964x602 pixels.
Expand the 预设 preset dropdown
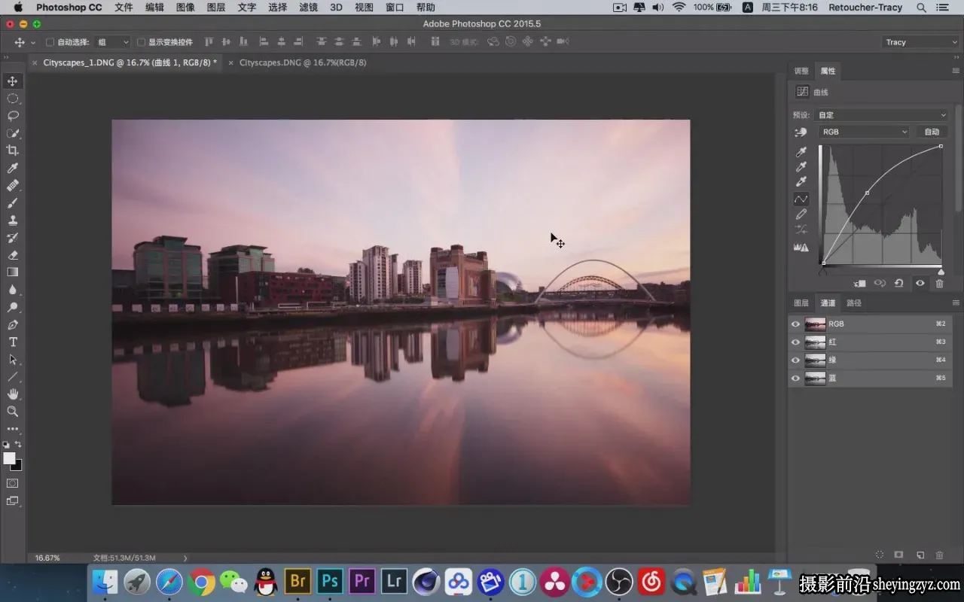click(x=882, y=115)
